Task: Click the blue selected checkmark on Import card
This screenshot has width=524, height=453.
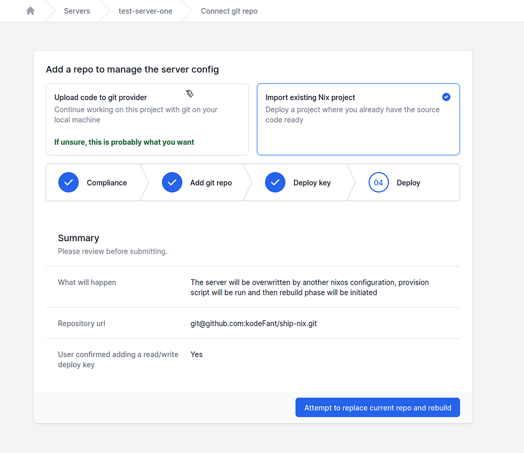Action: coord(446,97)
